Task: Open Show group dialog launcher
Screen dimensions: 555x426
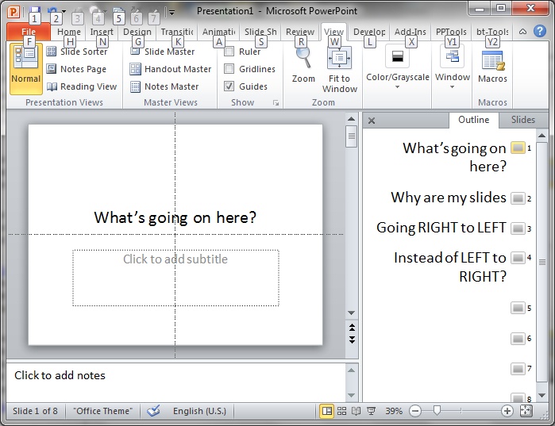Action: (x=276, y=103)
